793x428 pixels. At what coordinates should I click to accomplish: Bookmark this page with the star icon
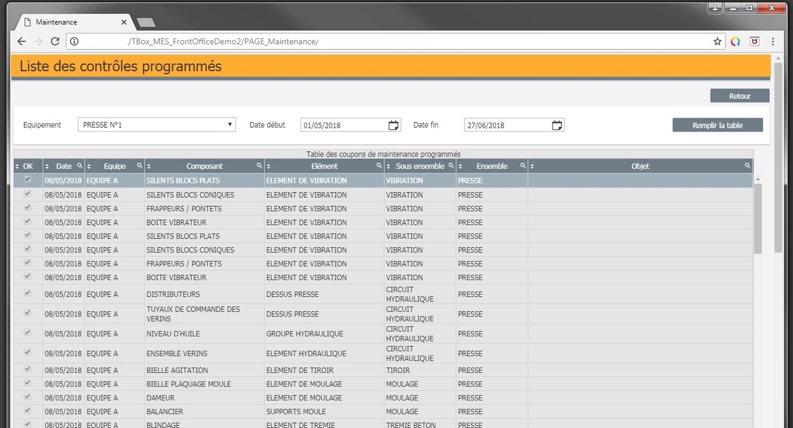coord(717,41)
